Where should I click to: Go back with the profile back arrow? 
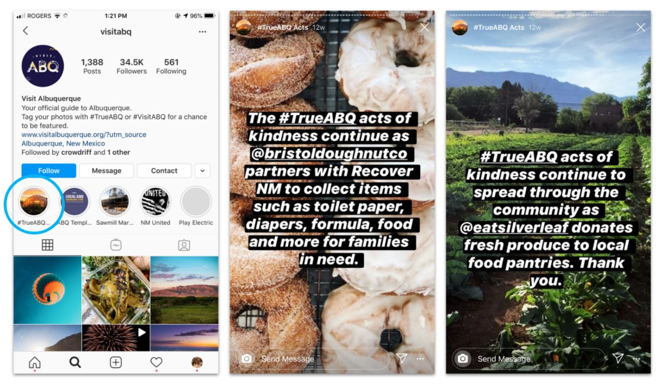(26, 31)
